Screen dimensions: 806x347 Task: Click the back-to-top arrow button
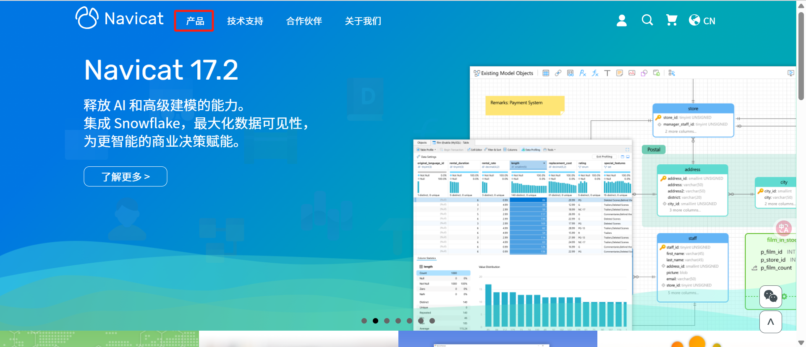click(771, 322)
